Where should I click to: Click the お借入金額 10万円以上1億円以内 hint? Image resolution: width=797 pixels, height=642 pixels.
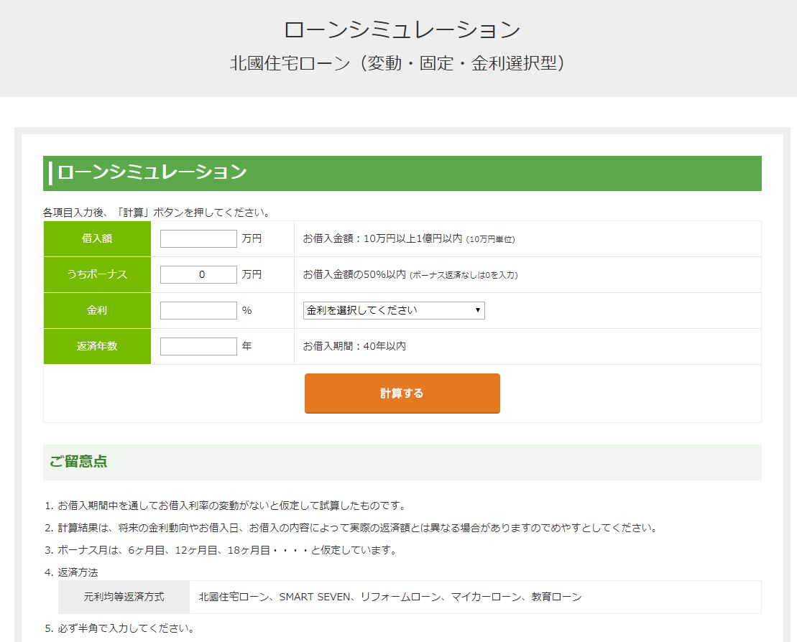[382, 238]
